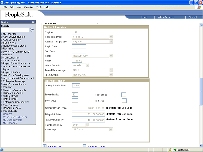Open Manager Self Service folder
Image resolution: width=203 pixels, height=152 pixels.
tap(15, 46)
